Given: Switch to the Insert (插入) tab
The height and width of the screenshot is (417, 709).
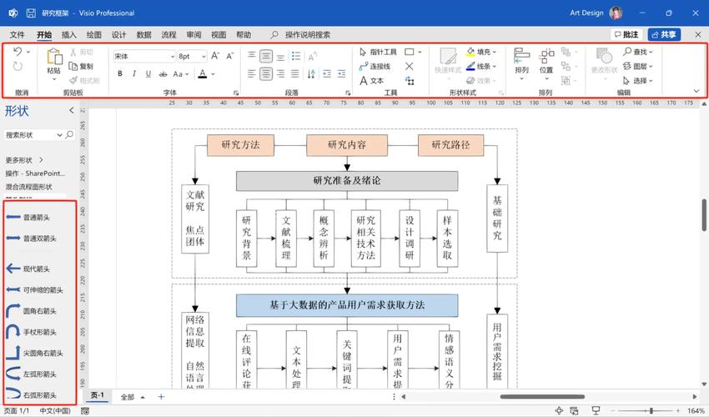Looking at the screenshot, I should click(x=68, y=35).
